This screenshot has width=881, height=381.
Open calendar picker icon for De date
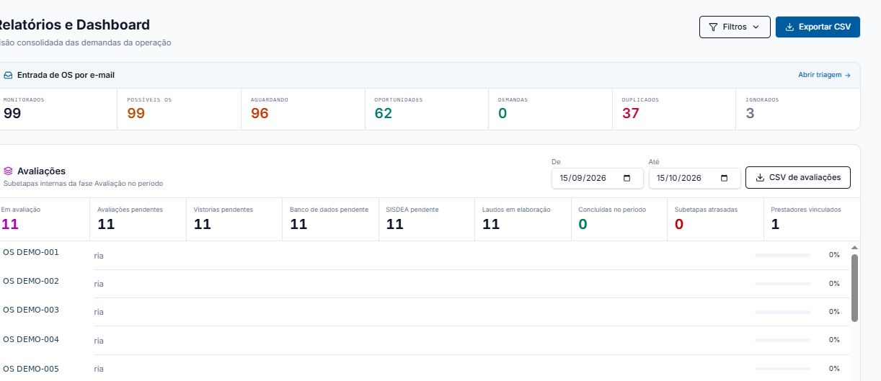point(627,178)
